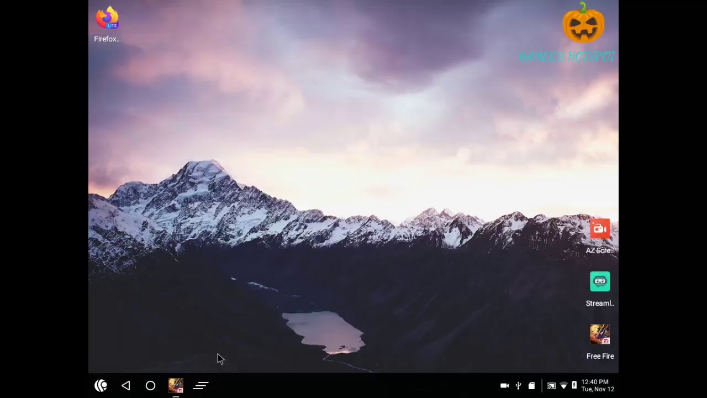
Task: Open the clock showing 12:40 PM
Action: pyautogui.click(x=595, y=382)
